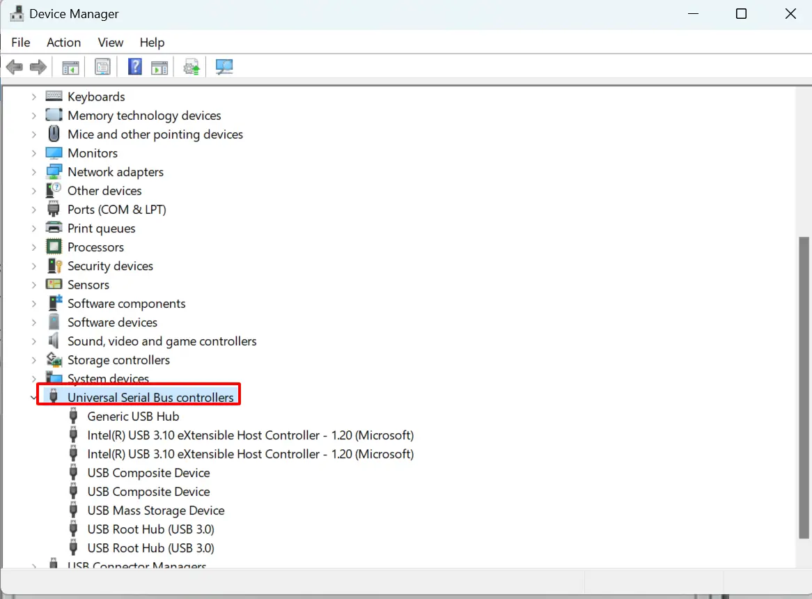
Task: Click the Memory technology devices icon
Action: [54, 114]
